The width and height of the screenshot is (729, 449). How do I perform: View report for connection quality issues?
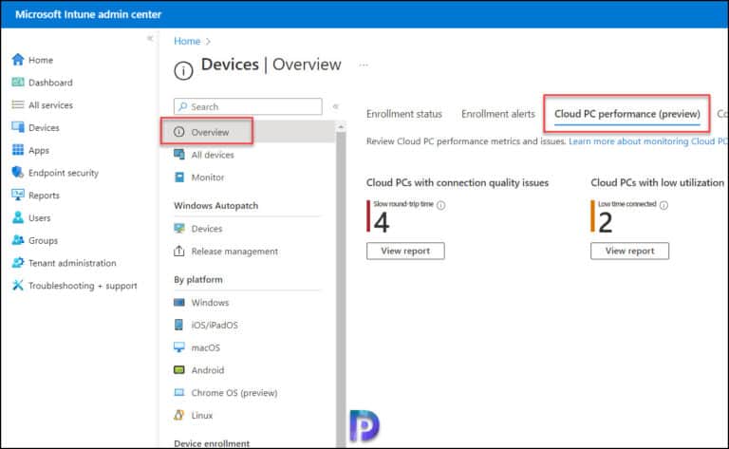405,251
